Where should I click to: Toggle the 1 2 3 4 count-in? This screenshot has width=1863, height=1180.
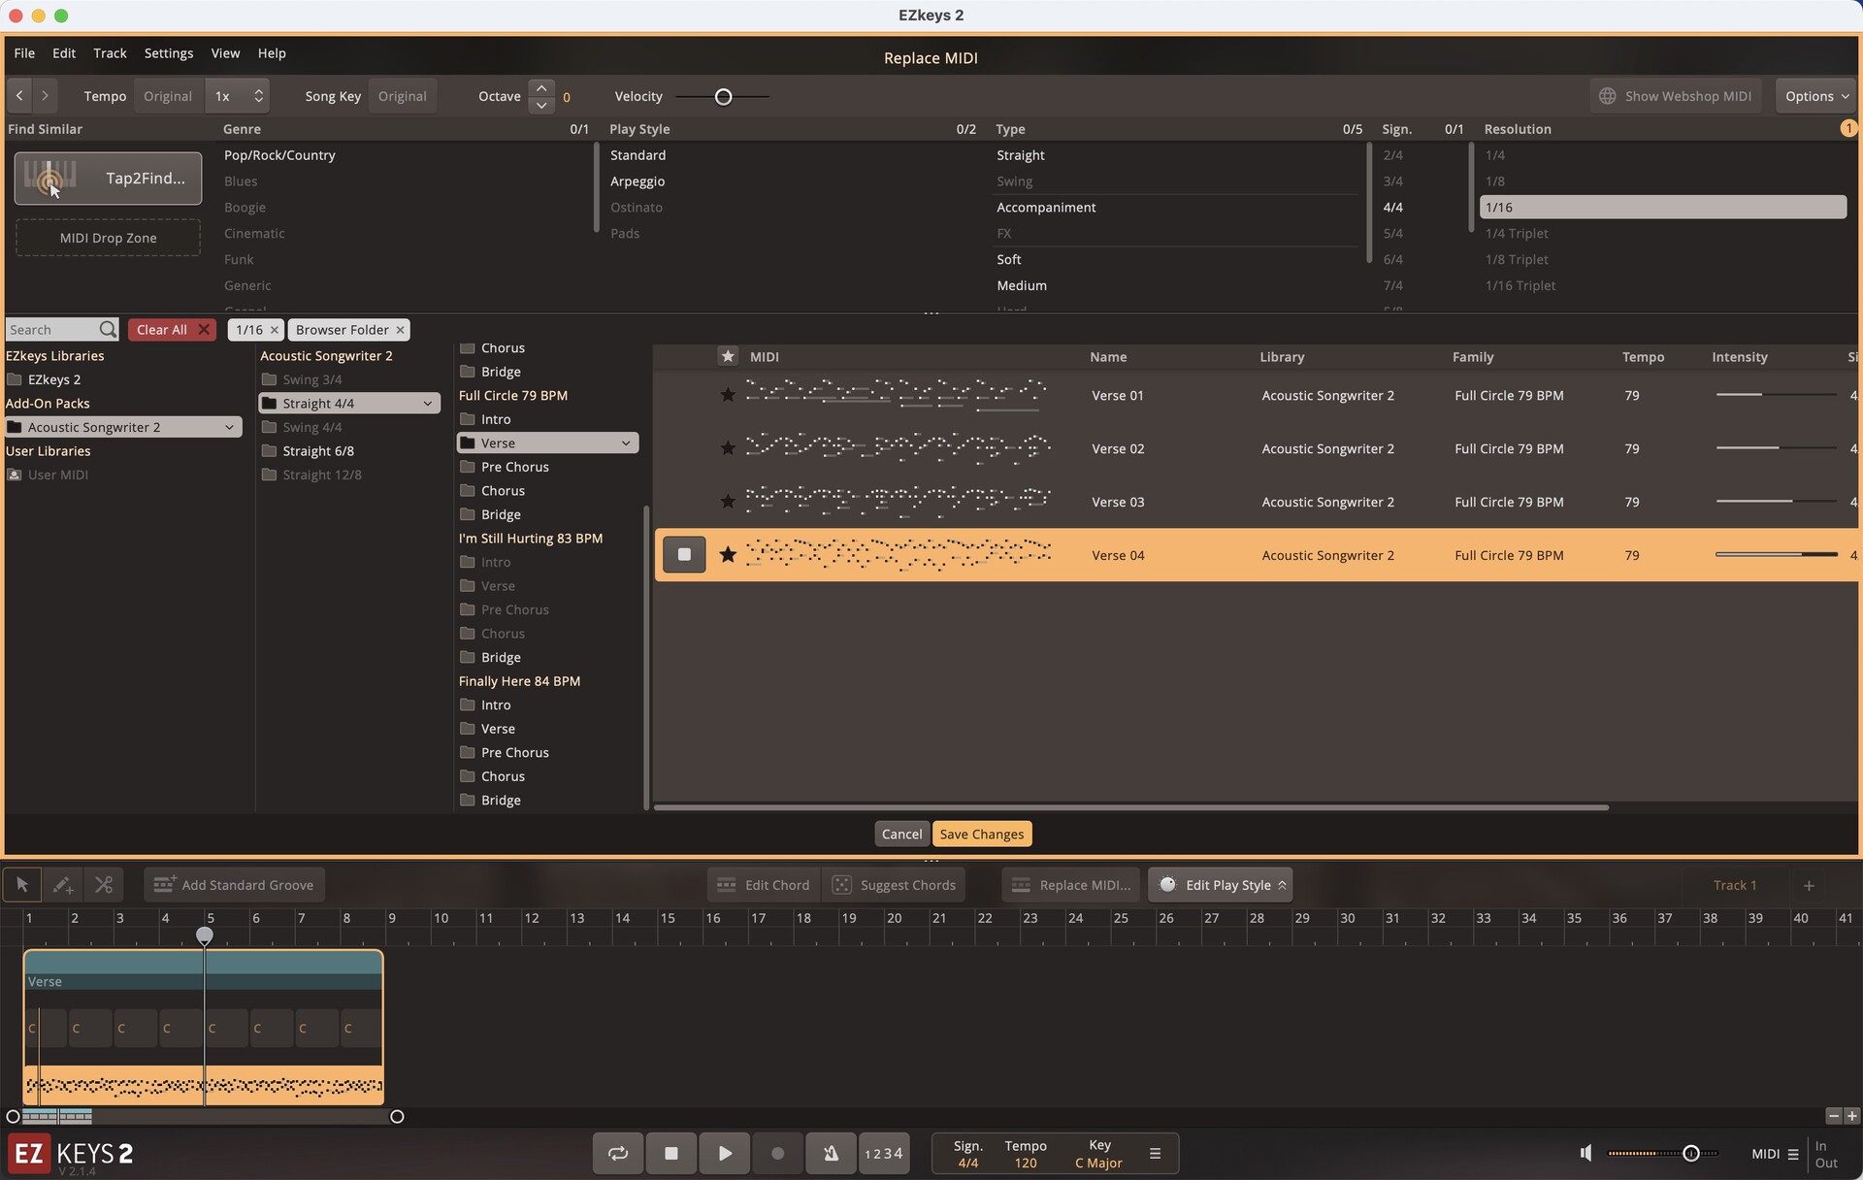click(883, 1153)
